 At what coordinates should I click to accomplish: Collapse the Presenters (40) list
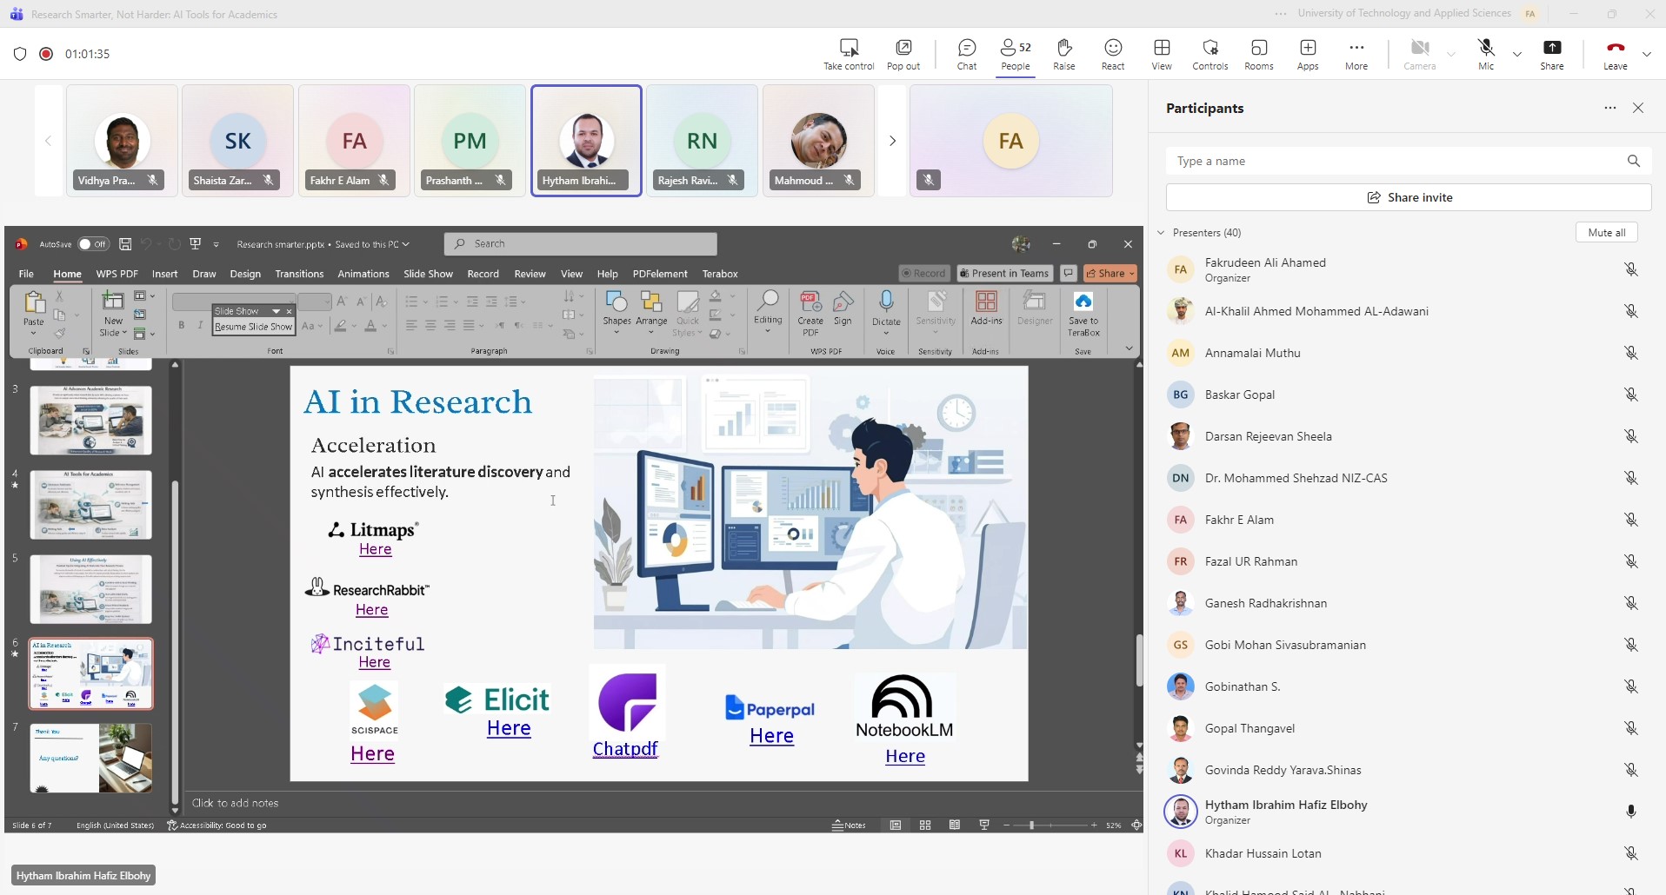tap(1161, 233)
